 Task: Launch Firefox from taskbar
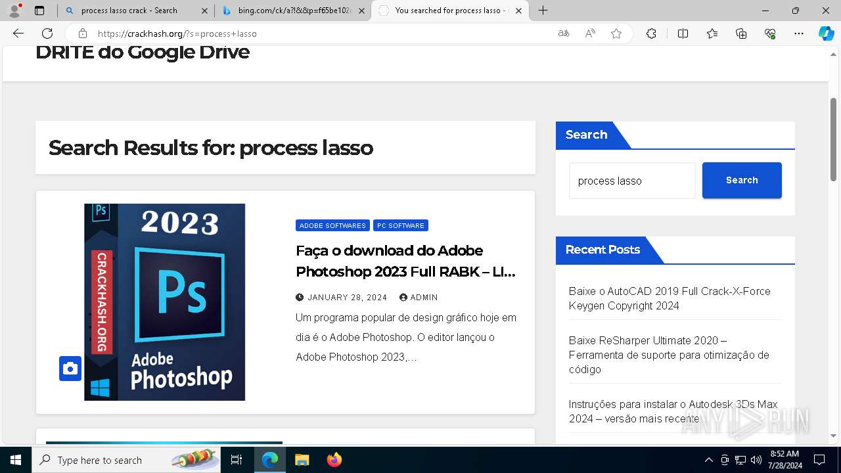[334, 460]
